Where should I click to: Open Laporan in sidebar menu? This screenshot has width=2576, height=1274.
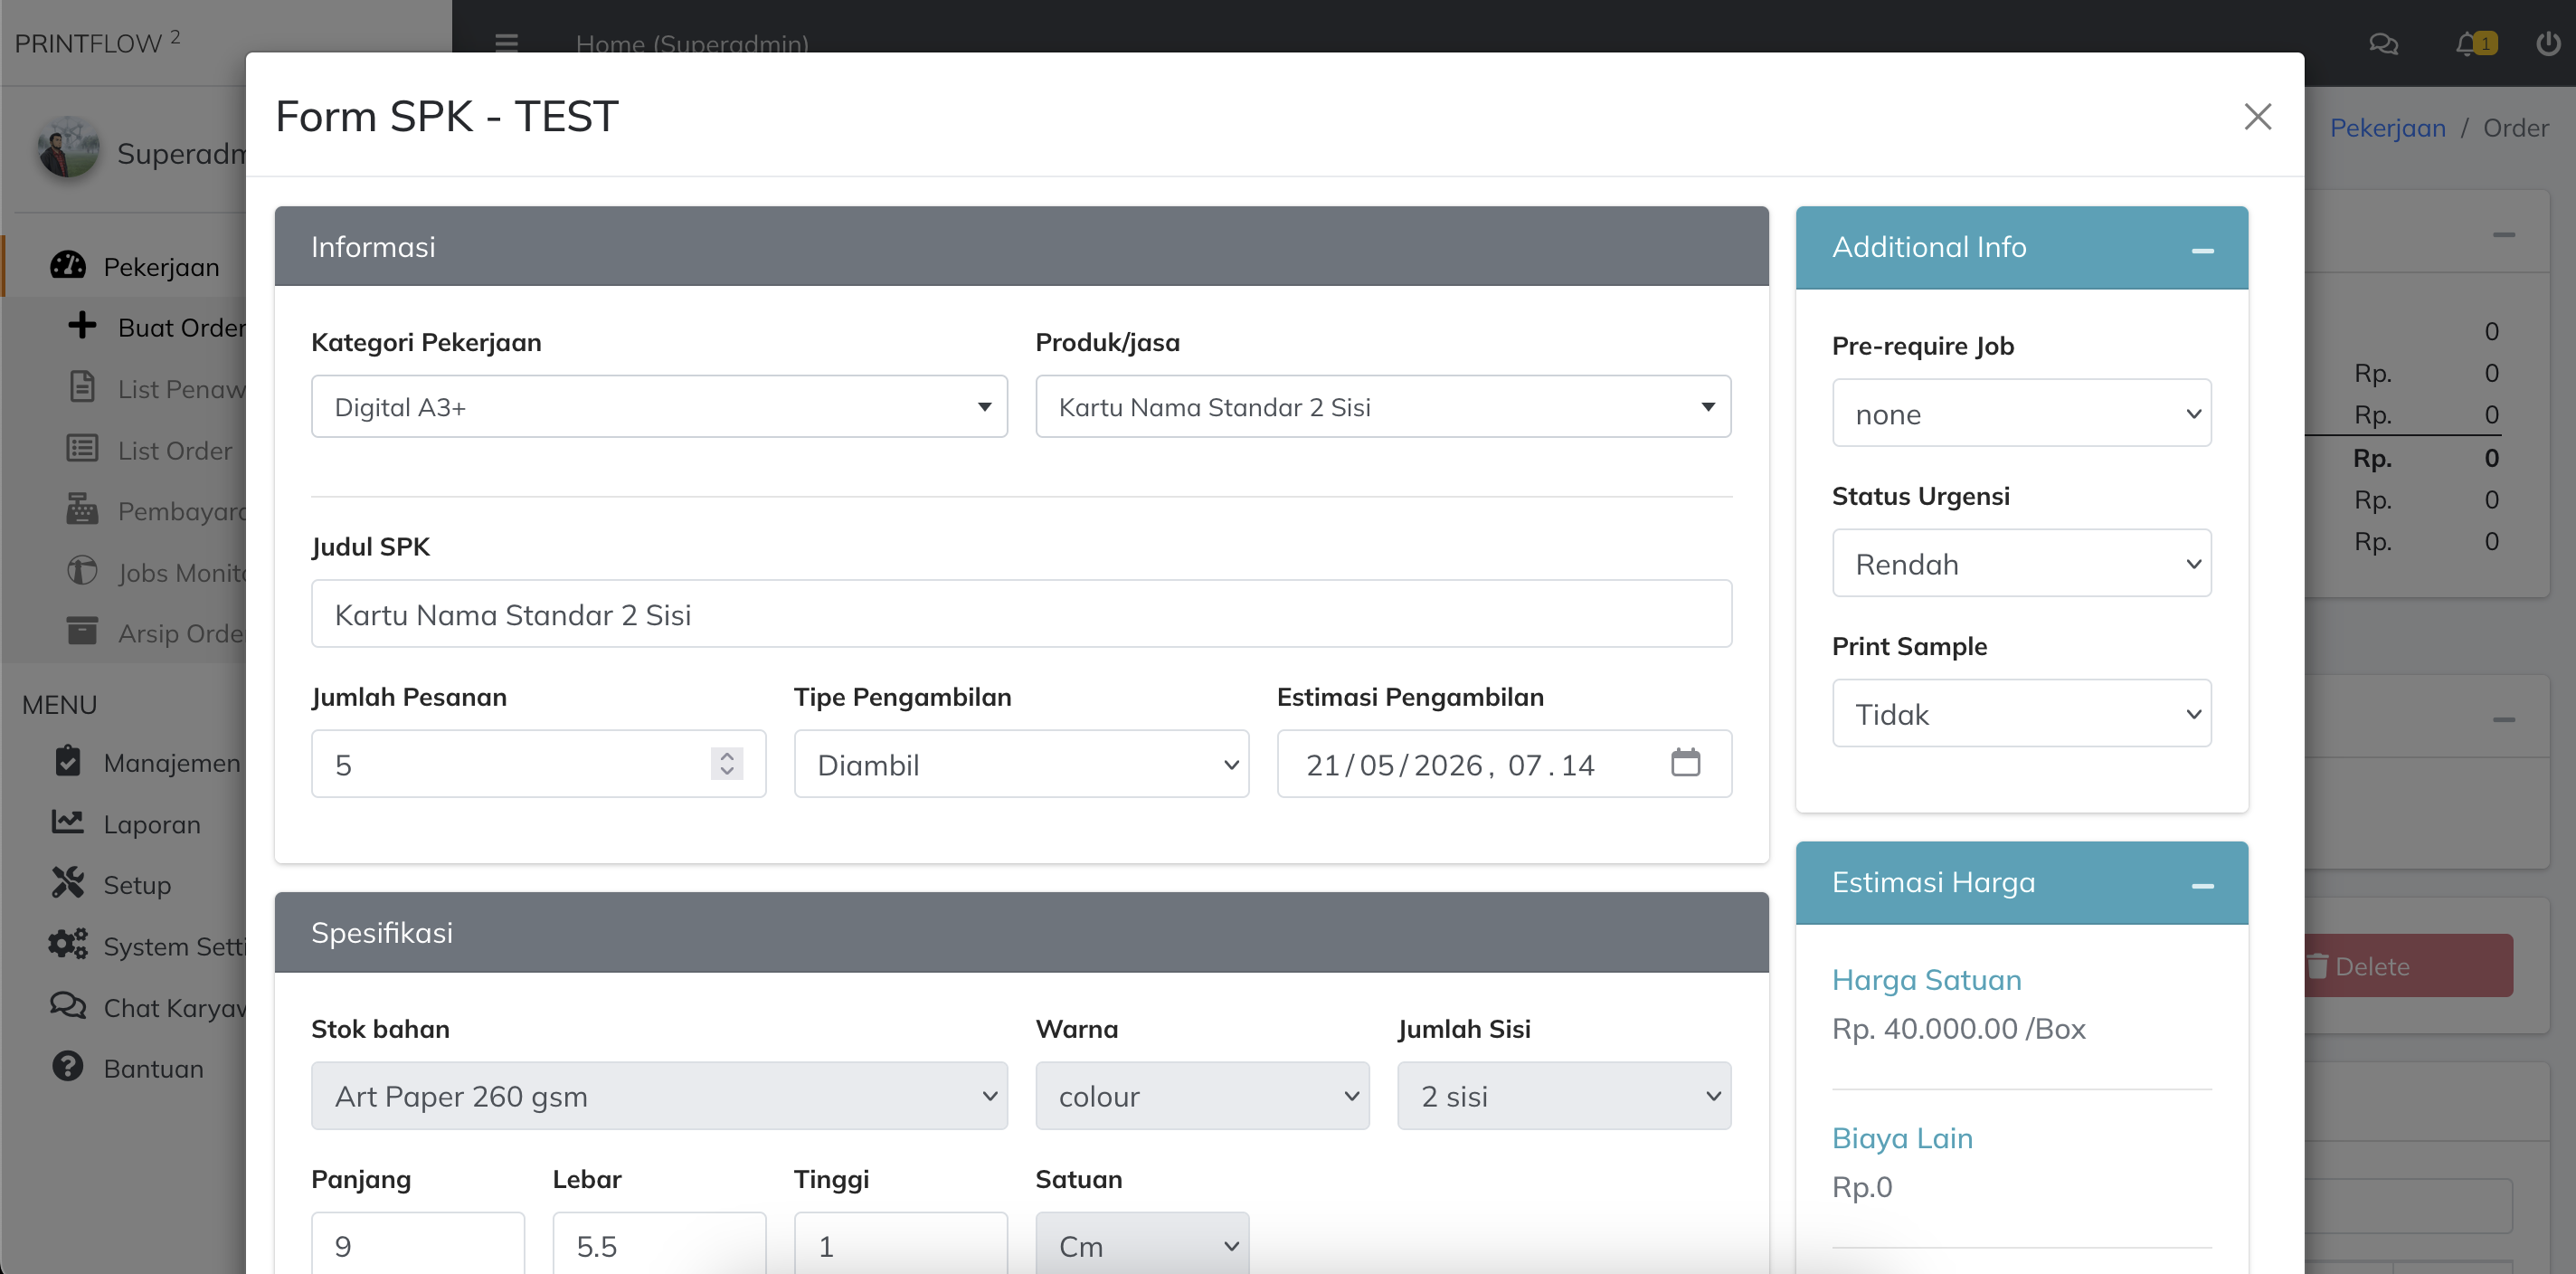click(152, 824)
